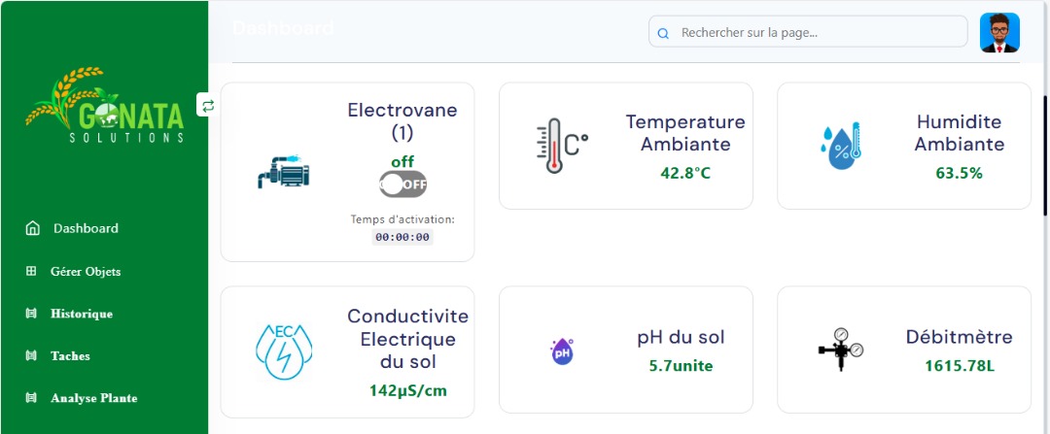Click the grid icon beside Gérer Objets
The image size is (1050, 434).
coord(31,271)
